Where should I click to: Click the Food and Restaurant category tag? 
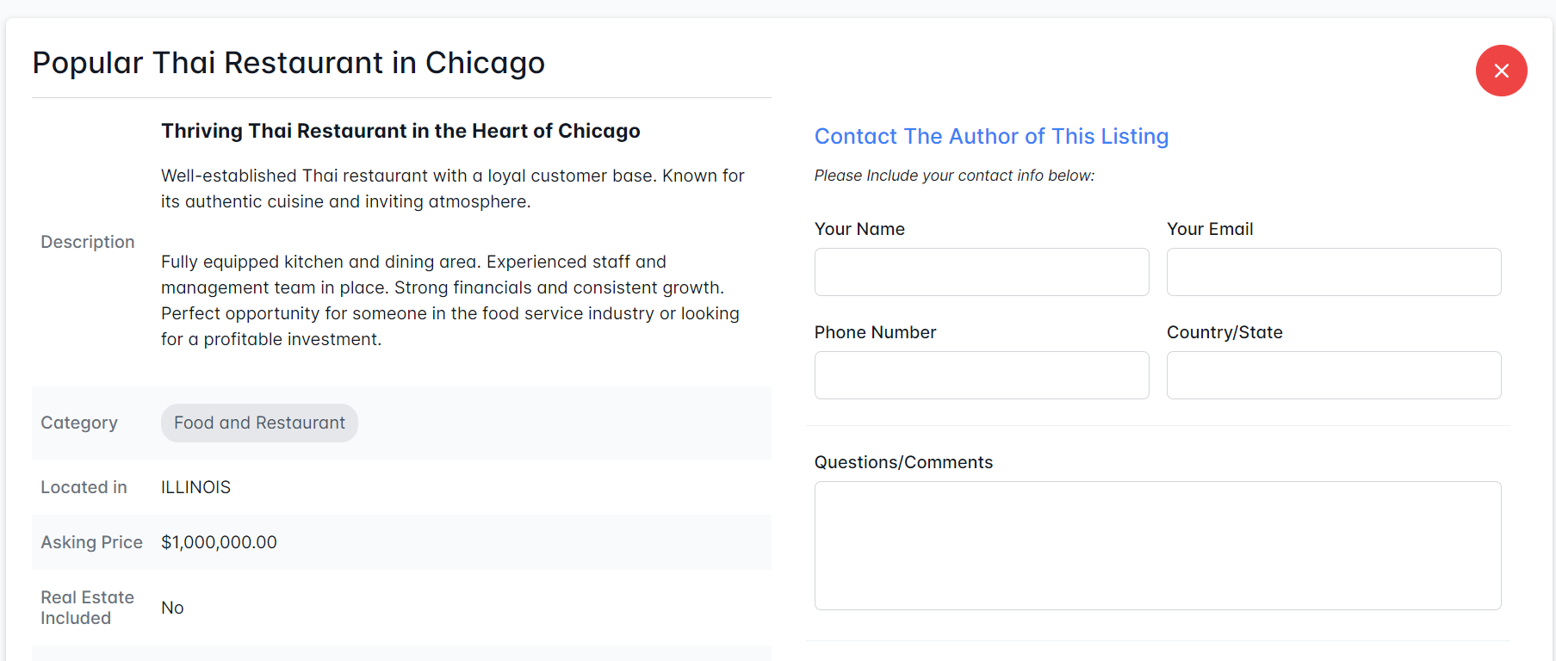point(259,423)
